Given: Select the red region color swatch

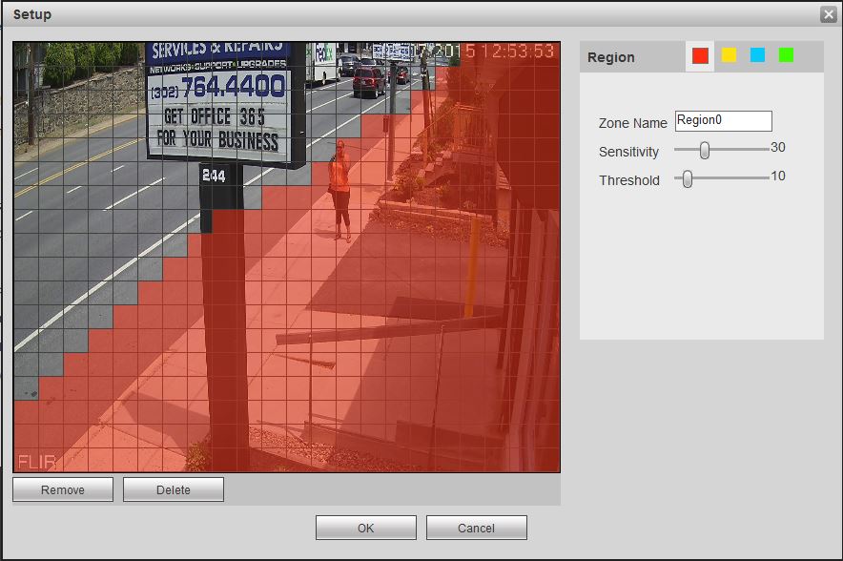Looking at the screenshot, I should point(700,55).
